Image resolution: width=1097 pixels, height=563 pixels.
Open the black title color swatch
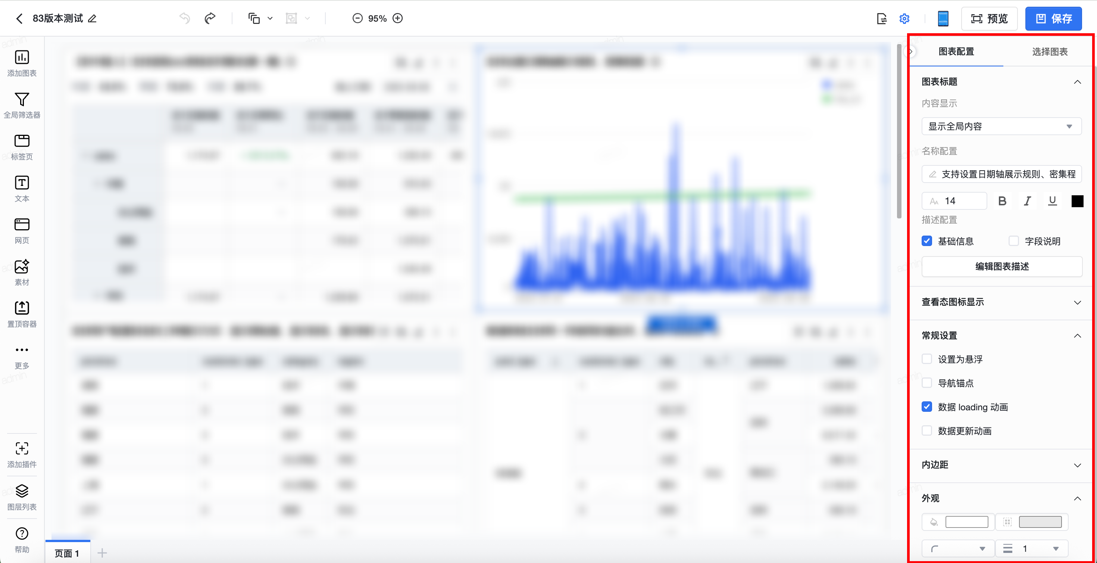click(1077, 201)
